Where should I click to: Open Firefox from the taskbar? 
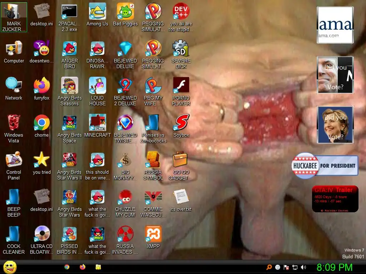[x=83, y=267]
